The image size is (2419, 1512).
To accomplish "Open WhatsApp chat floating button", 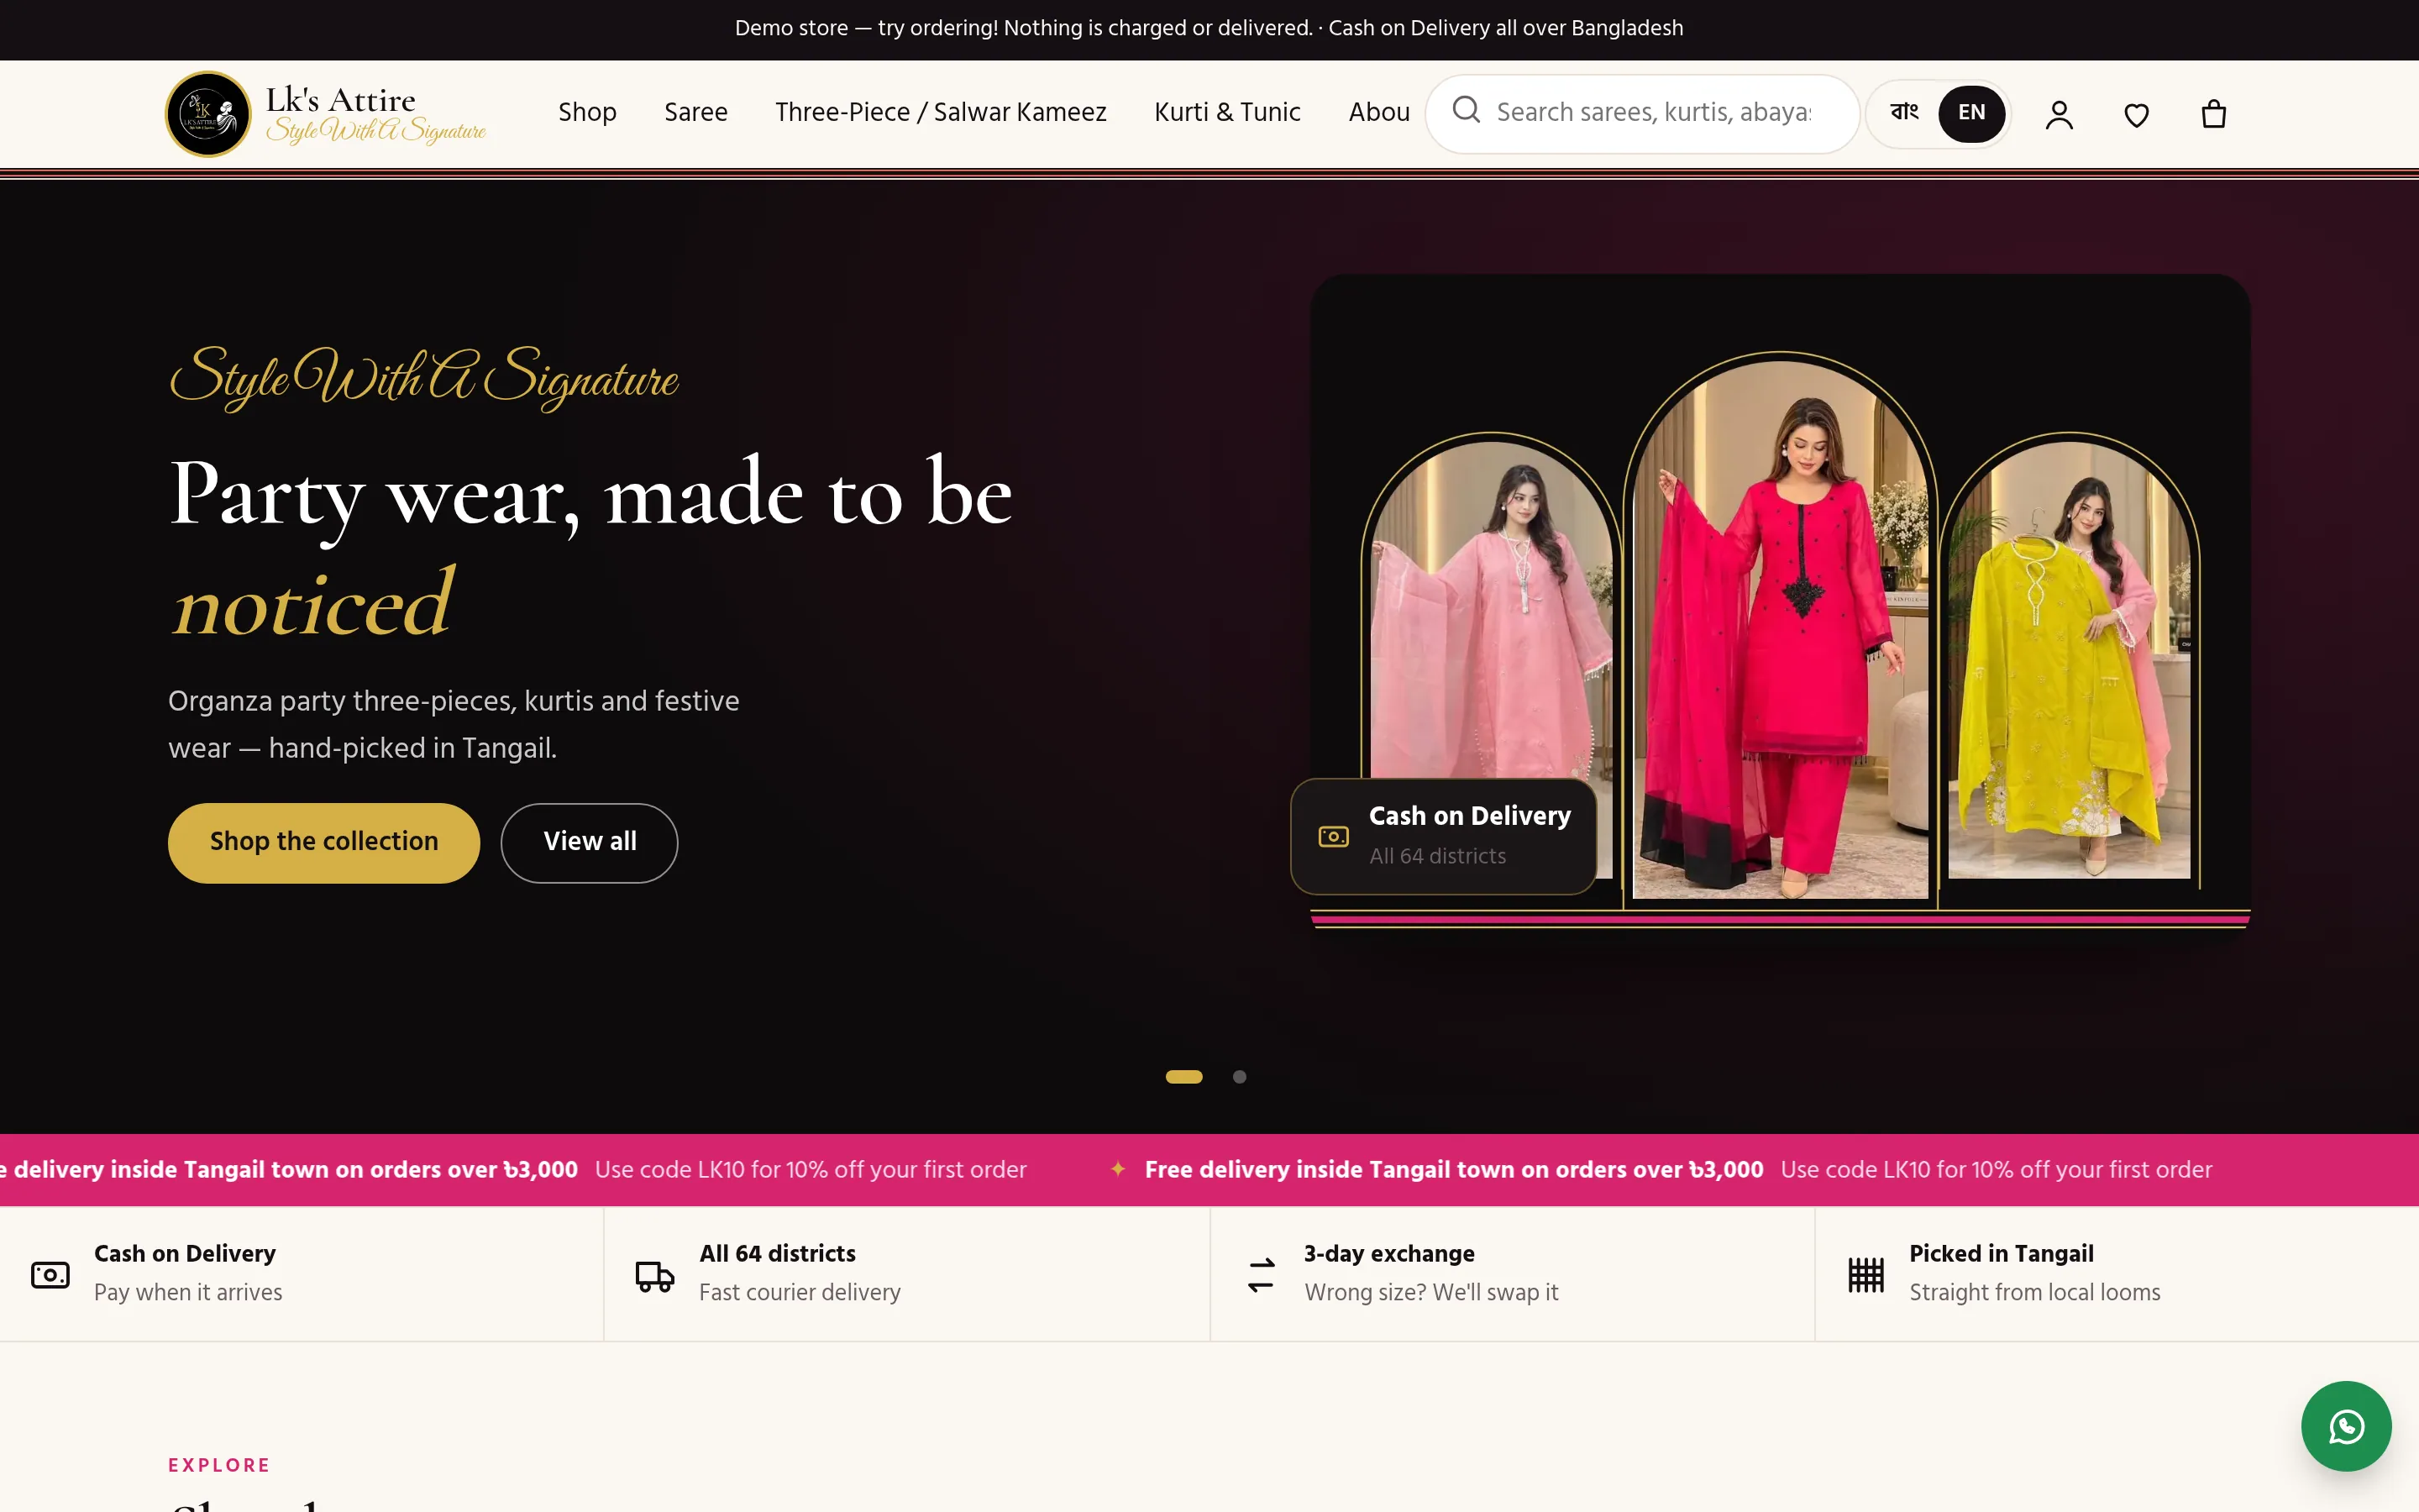I will 2346,1425.
